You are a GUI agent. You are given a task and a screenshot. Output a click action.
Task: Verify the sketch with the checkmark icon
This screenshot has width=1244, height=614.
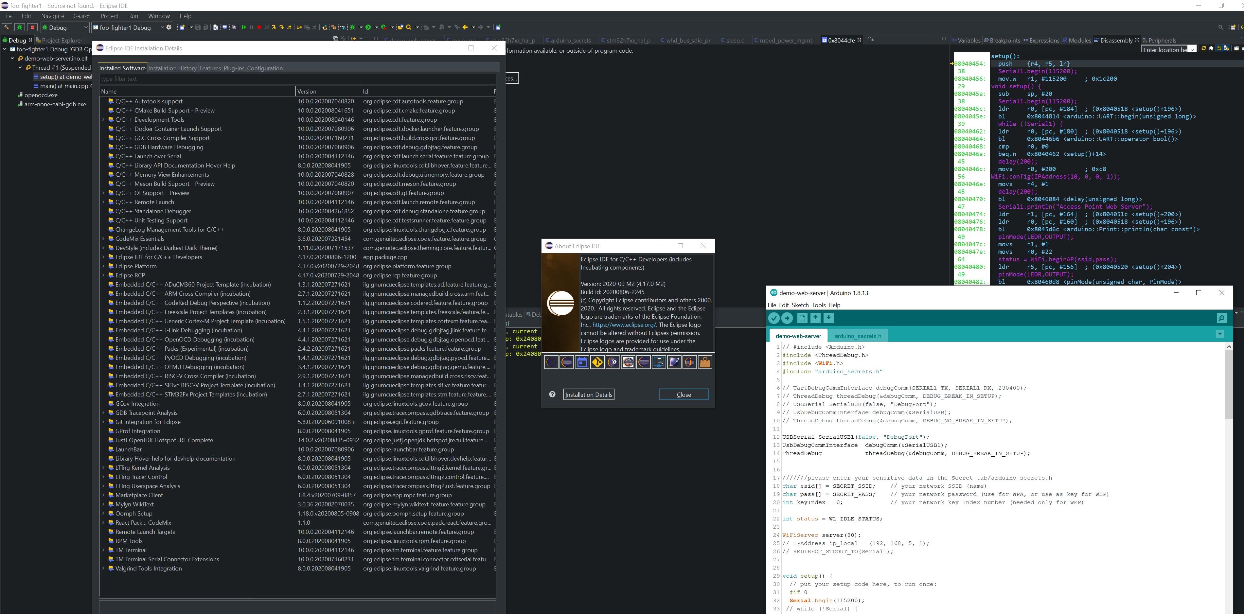tap(774, 318)
